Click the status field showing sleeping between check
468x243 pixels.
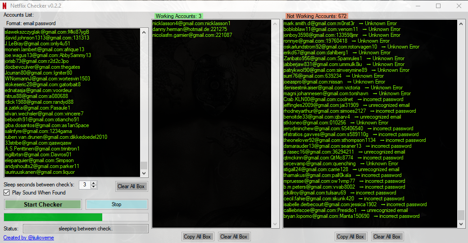[86, 229]
